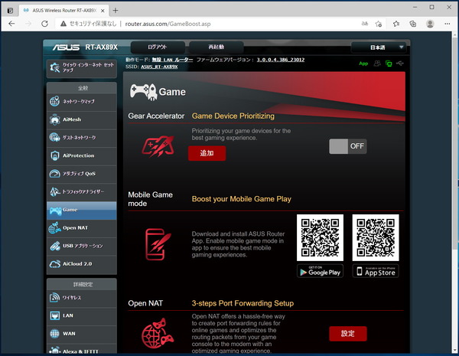Select the ASUS Wireless Router browser tab
The height and width of the screenshot is (356, 459).
pyautogui.click(x=63, y=11)
